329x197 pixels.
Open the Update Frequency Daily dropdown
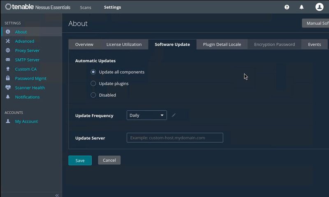click(x=147, y=115)
